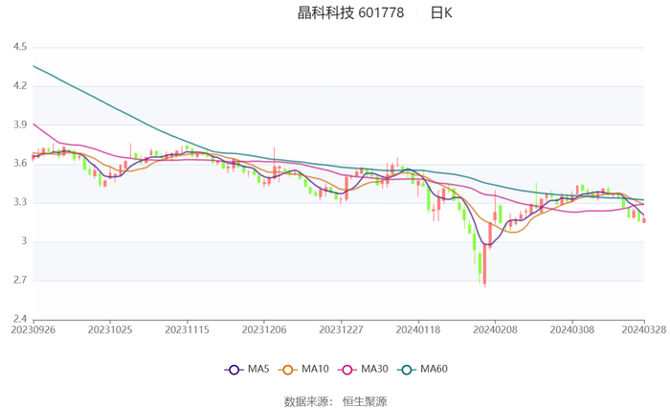Viewport: 670px width, 408px height.
Task: Click the MA30 pink circle legend marker
Action: pyautogui.click(x=349, y=370)
